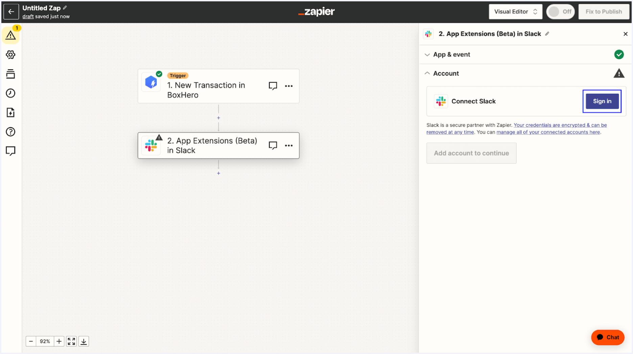
Task: Zoom in the canvas with the plus control
Action: (x=59, y=341)
